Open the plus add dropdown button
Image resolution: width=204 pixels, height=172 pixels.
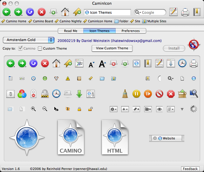click(125, 109)
